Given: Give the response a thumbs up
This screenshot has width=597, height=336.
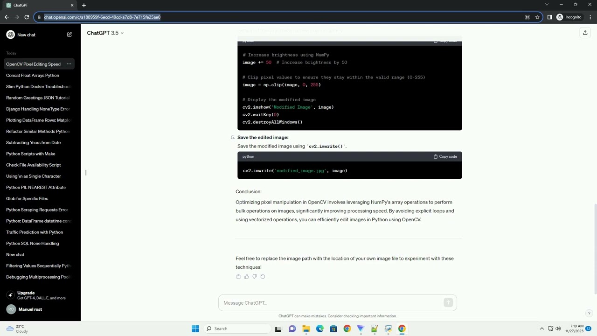Looking at the screenshot, I should click(x=246, y=277).
